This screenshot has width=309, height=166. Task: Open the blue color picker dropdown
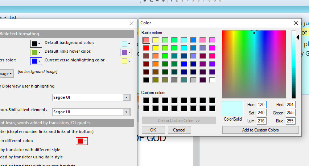click(36, 61)
